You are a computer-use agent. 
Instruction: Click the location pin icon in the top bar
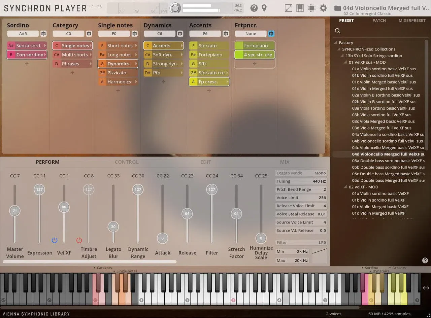click(x=264, y=8)
